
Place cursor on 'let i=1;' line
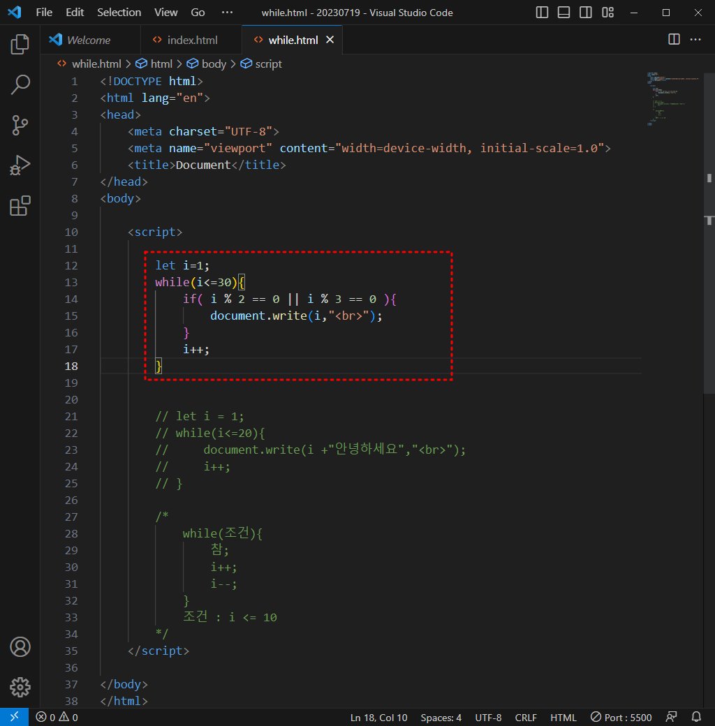pyautogui.click(x=182, y=265)
